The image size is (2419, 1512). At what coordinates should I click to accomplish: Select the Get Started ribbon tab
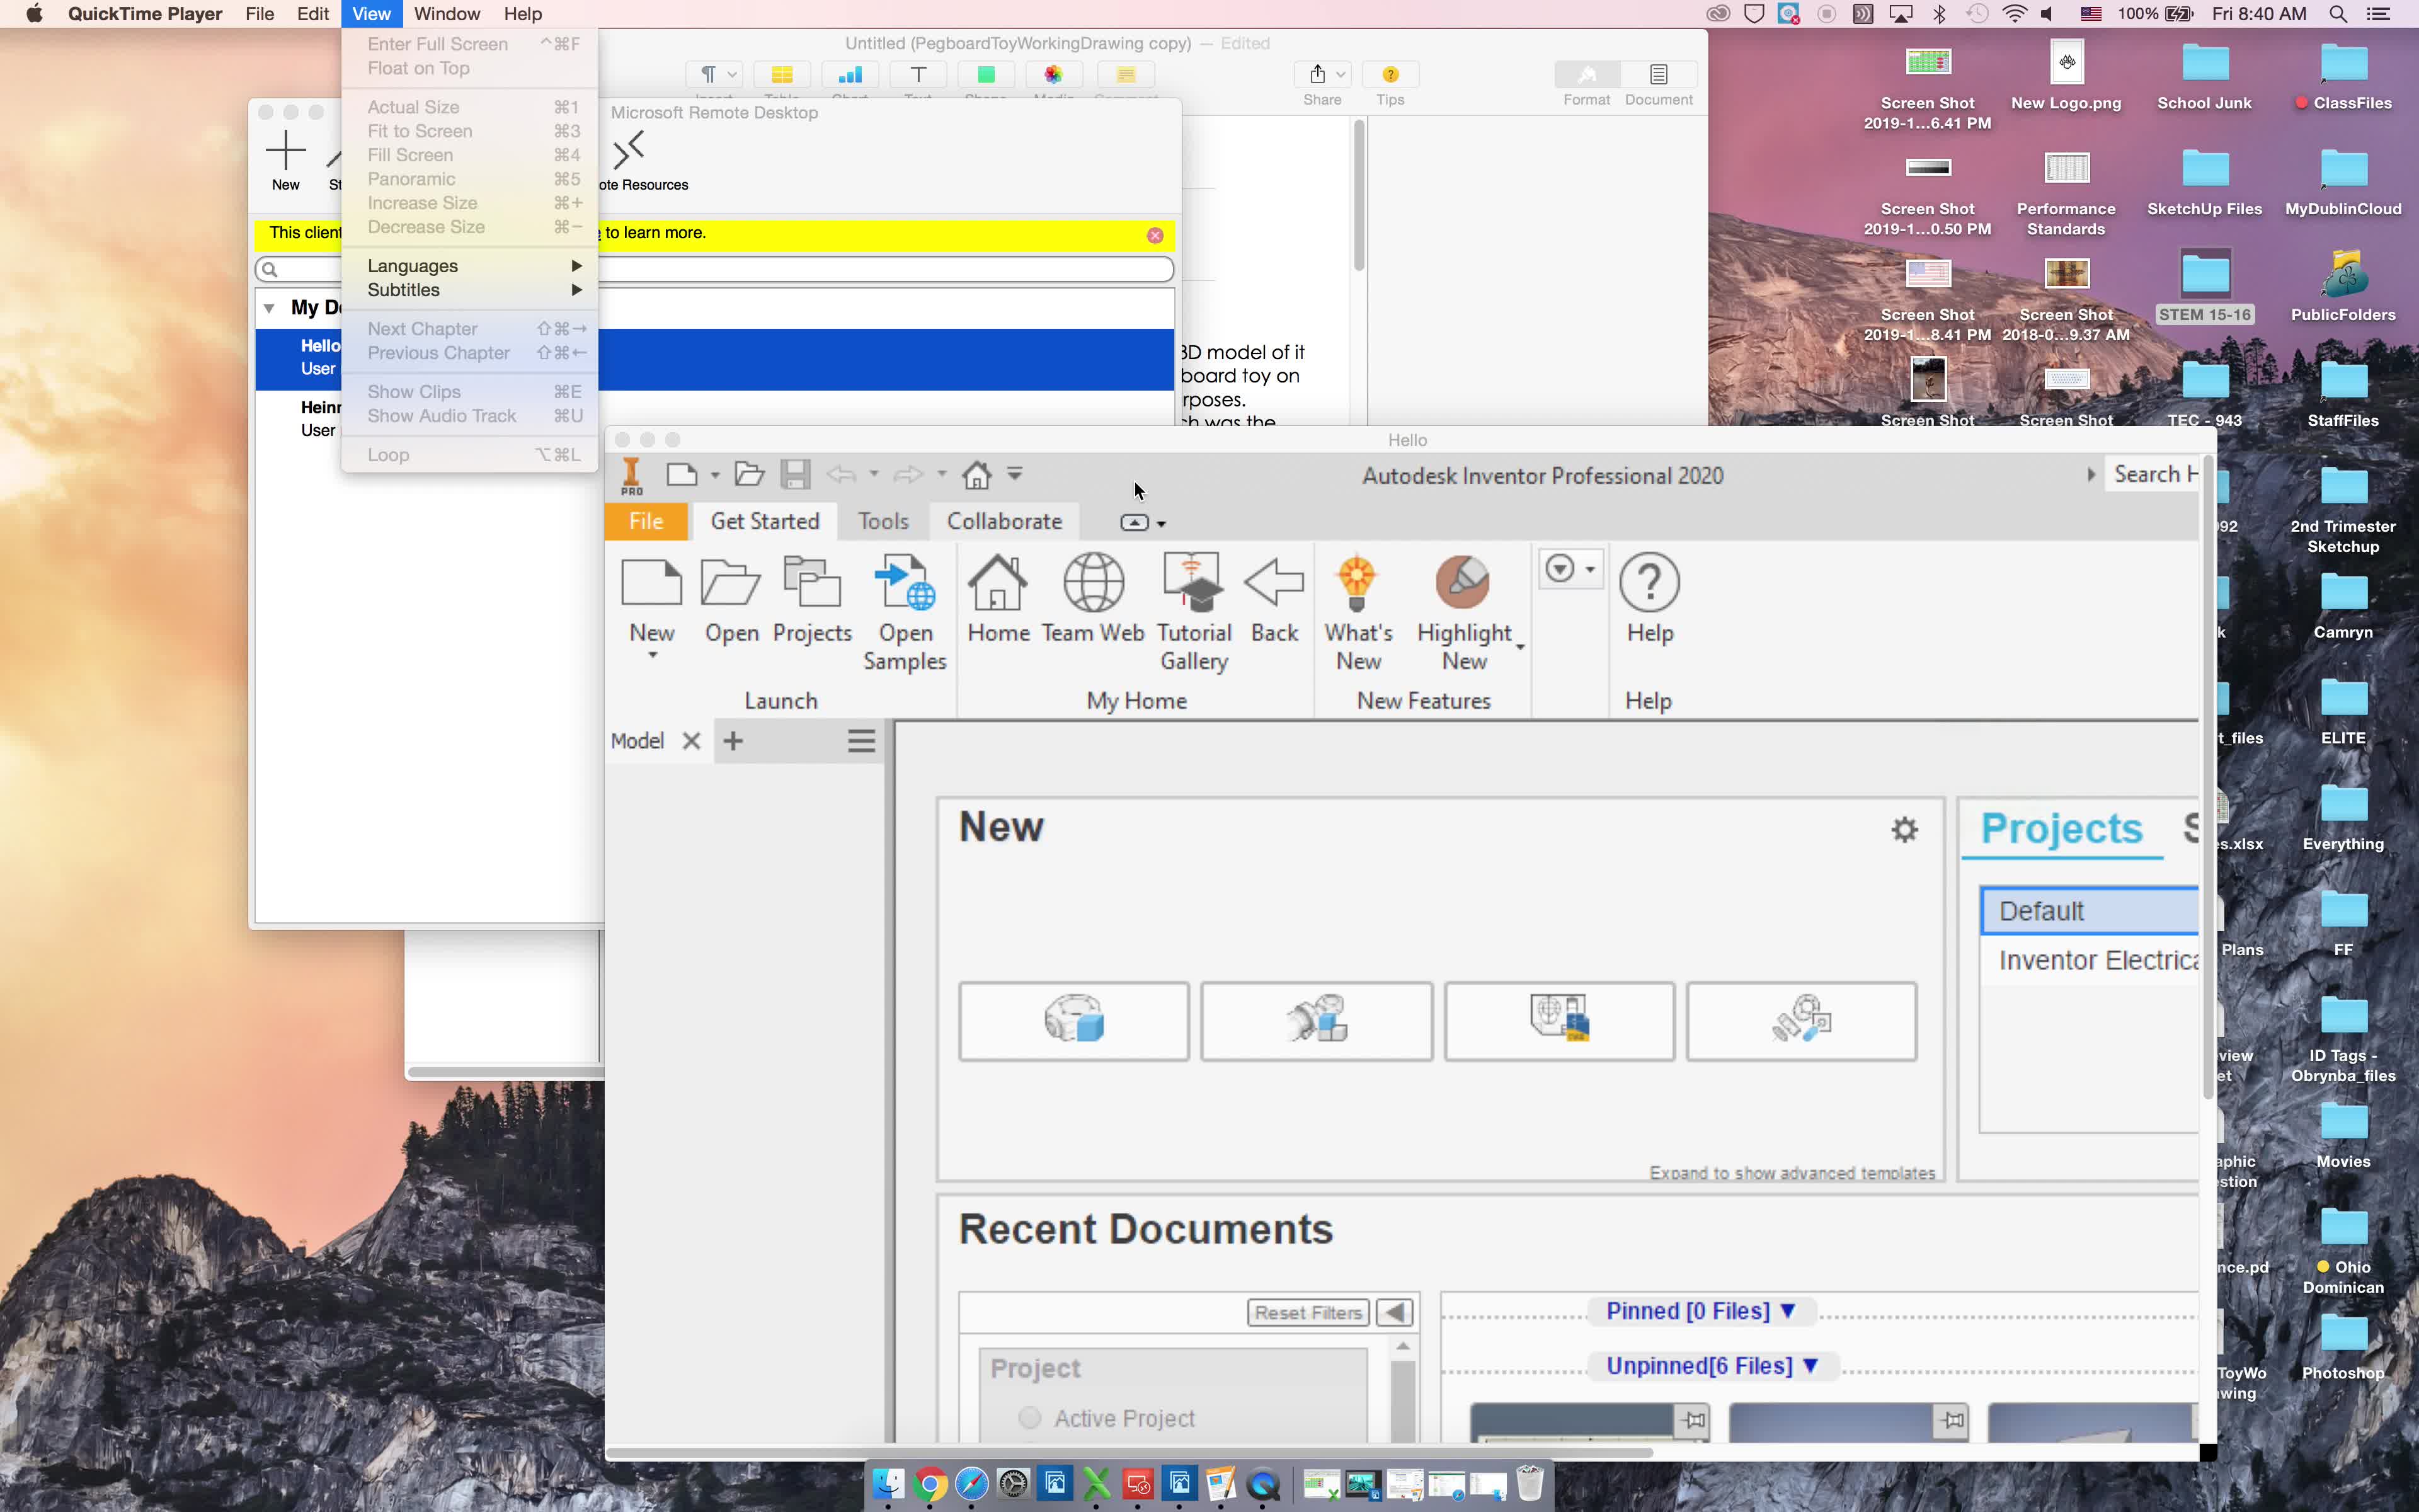765,521
